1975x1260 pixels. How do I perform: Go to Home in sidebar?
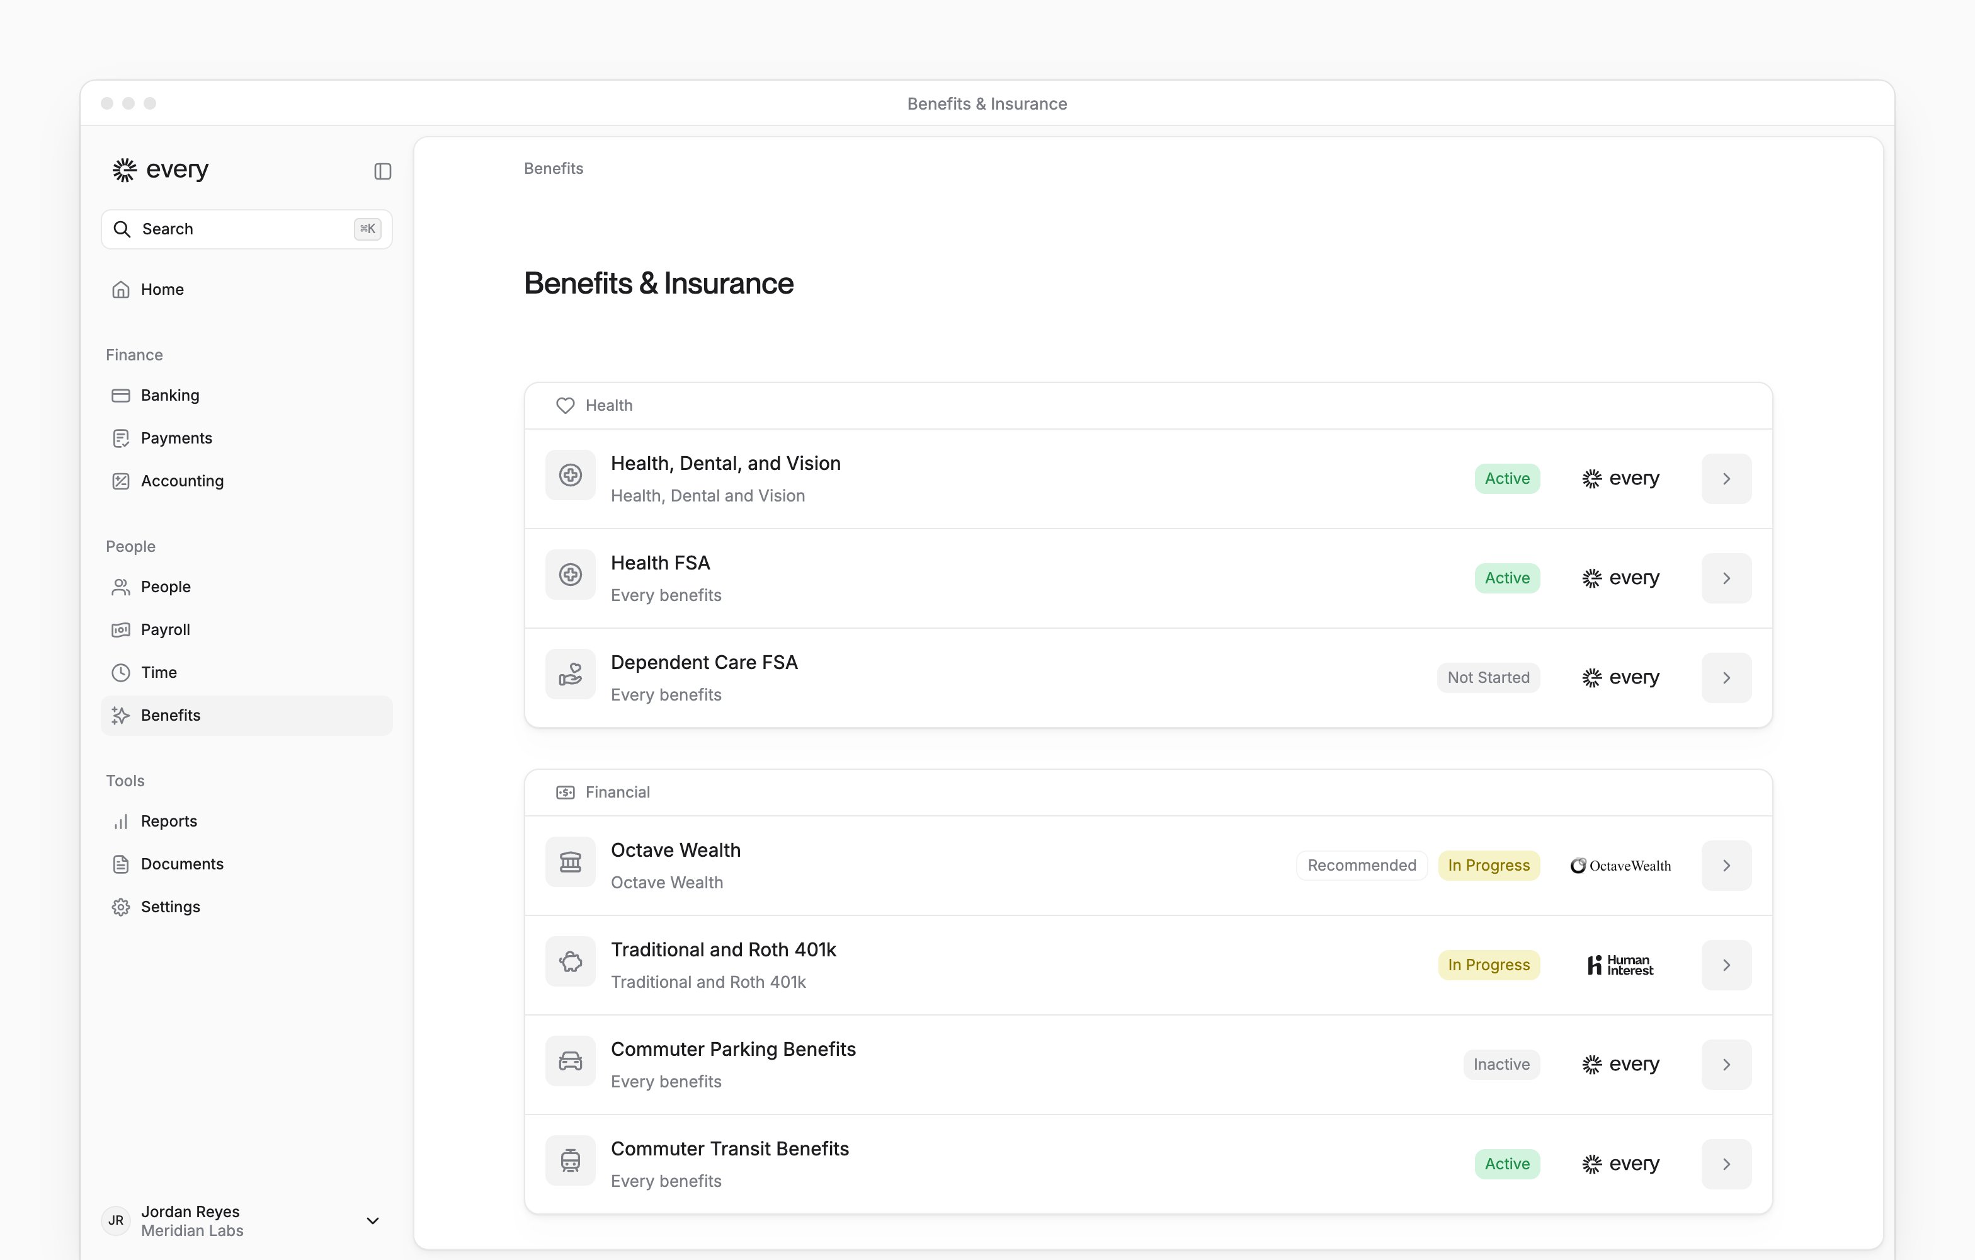click(246, 290)
